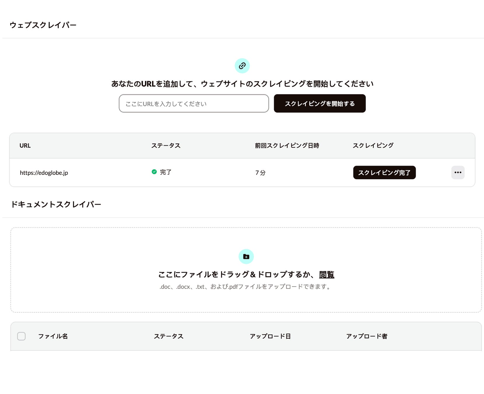Open the https://edoglobe.jp URL entry

click(x=44, y=173)
